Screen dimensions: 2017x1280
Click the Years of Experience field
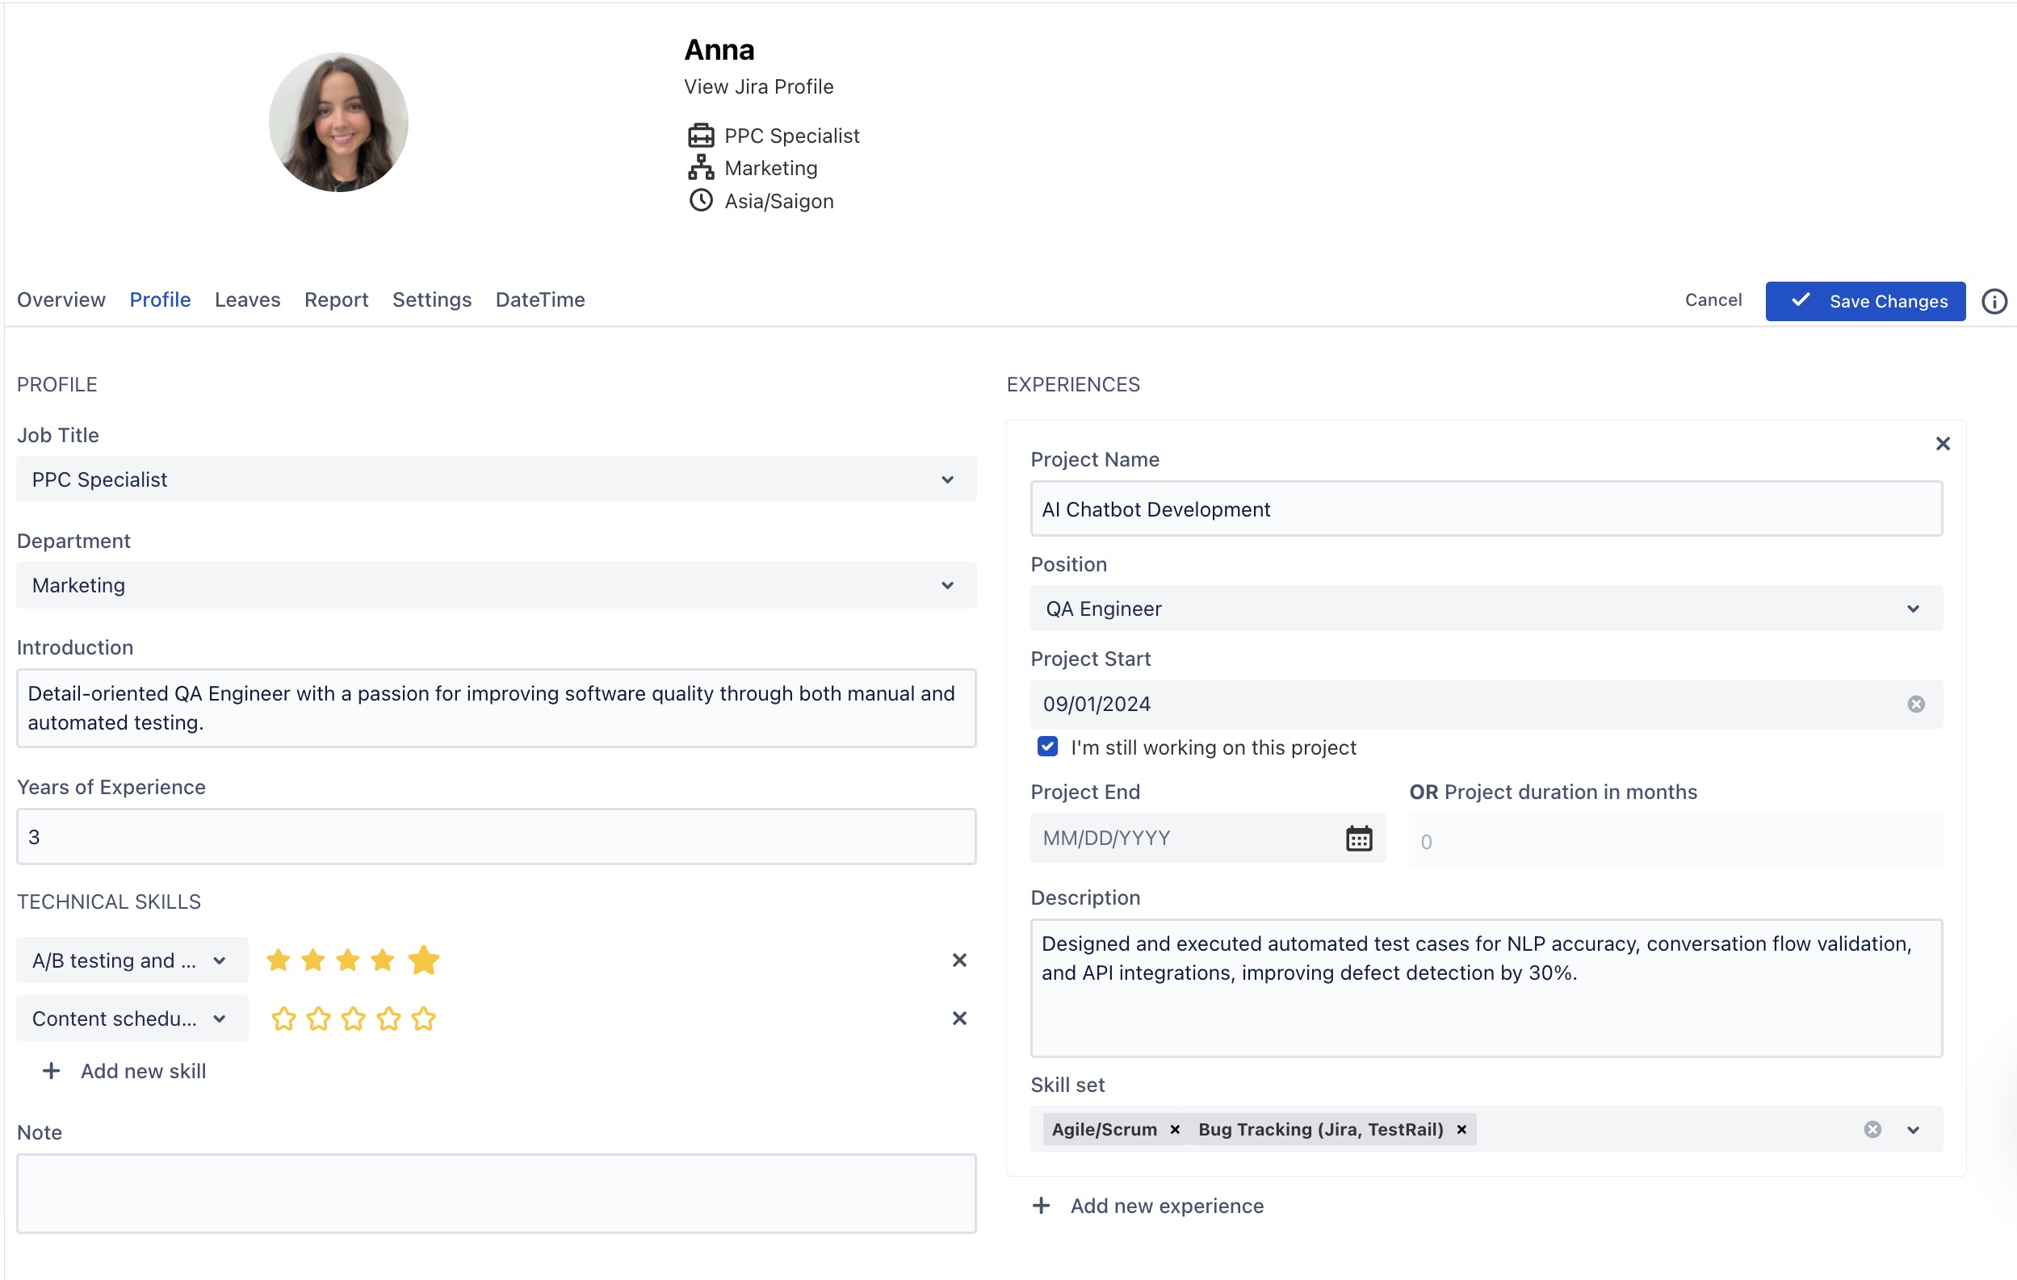pos(496,836)
